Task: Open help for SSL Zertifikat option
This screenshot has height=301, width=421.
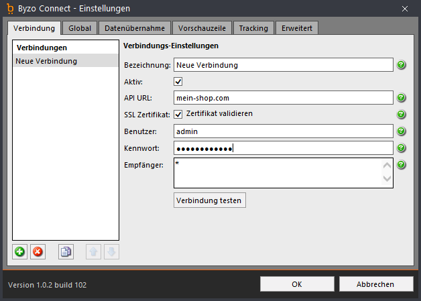Action: (401, 115)
